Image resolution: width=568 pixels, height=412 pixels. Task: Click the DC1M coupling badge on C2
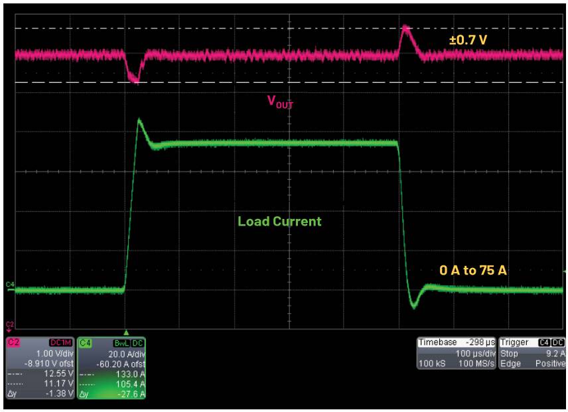point(60,342)
